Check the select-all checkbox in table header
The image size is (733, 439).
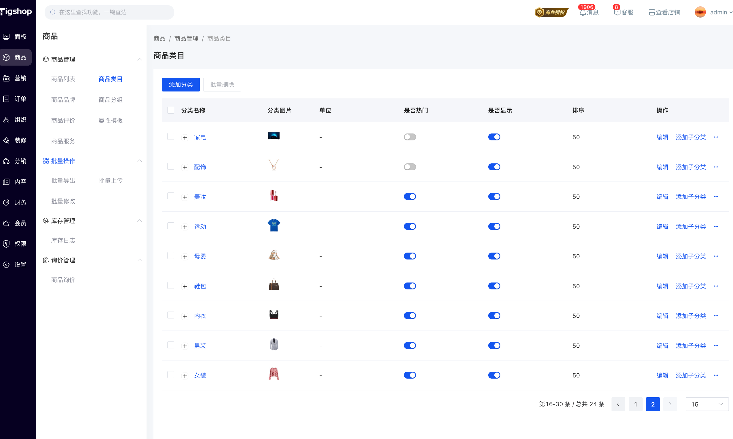[170, 110]
